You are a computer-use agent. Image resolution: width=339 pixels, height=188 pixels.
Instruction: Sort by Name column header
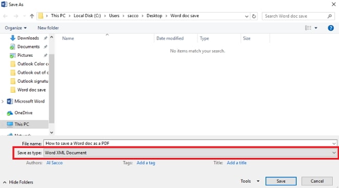click(x=68, y=39)
